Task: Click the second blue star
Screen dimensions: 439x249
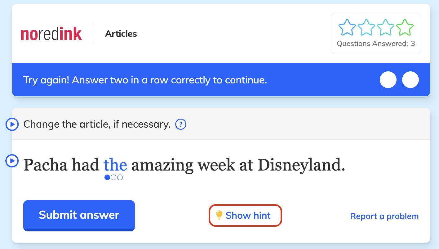Action: tap(366, 27)
